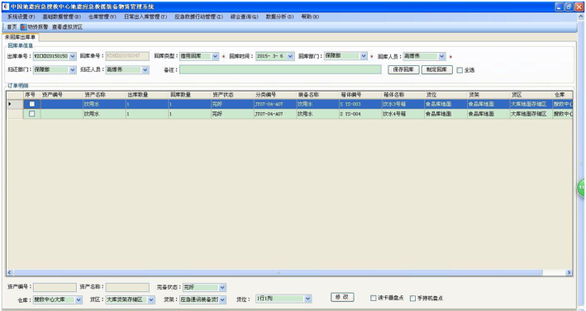Click the 序号 column header
Image resolution: width=586 pixels, height=311 pixels.
tap(31, 95)
